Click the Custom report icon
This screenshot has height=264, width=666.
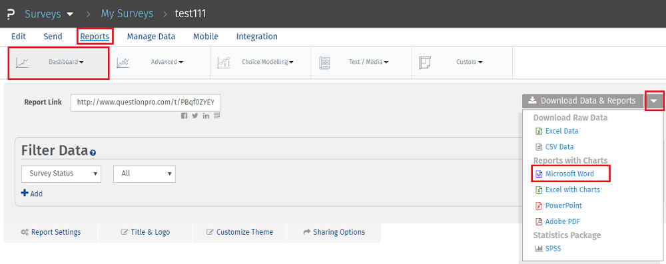point(425,63)
